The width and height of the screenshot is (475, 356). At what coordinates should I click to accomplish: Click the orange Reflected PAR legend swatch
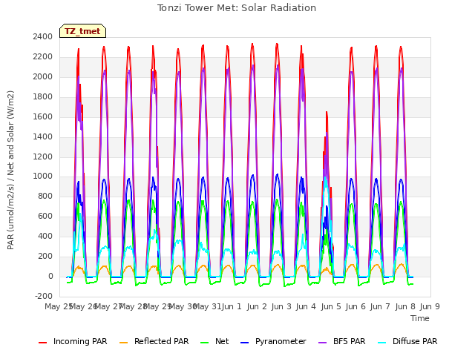[124, 343]
